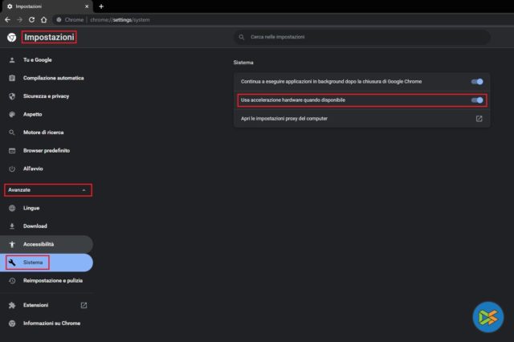Click the Tu e Google person icon
This screenshot has width=514, height=342.
coord(12,60)
